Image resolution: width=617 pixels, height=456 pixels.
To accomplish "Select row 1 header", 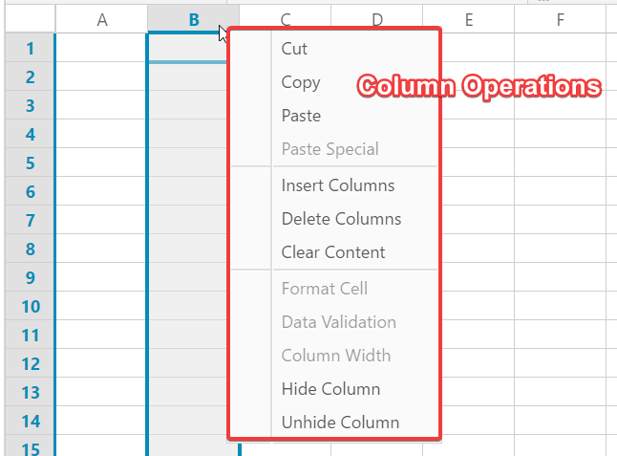I will point(29,48).
